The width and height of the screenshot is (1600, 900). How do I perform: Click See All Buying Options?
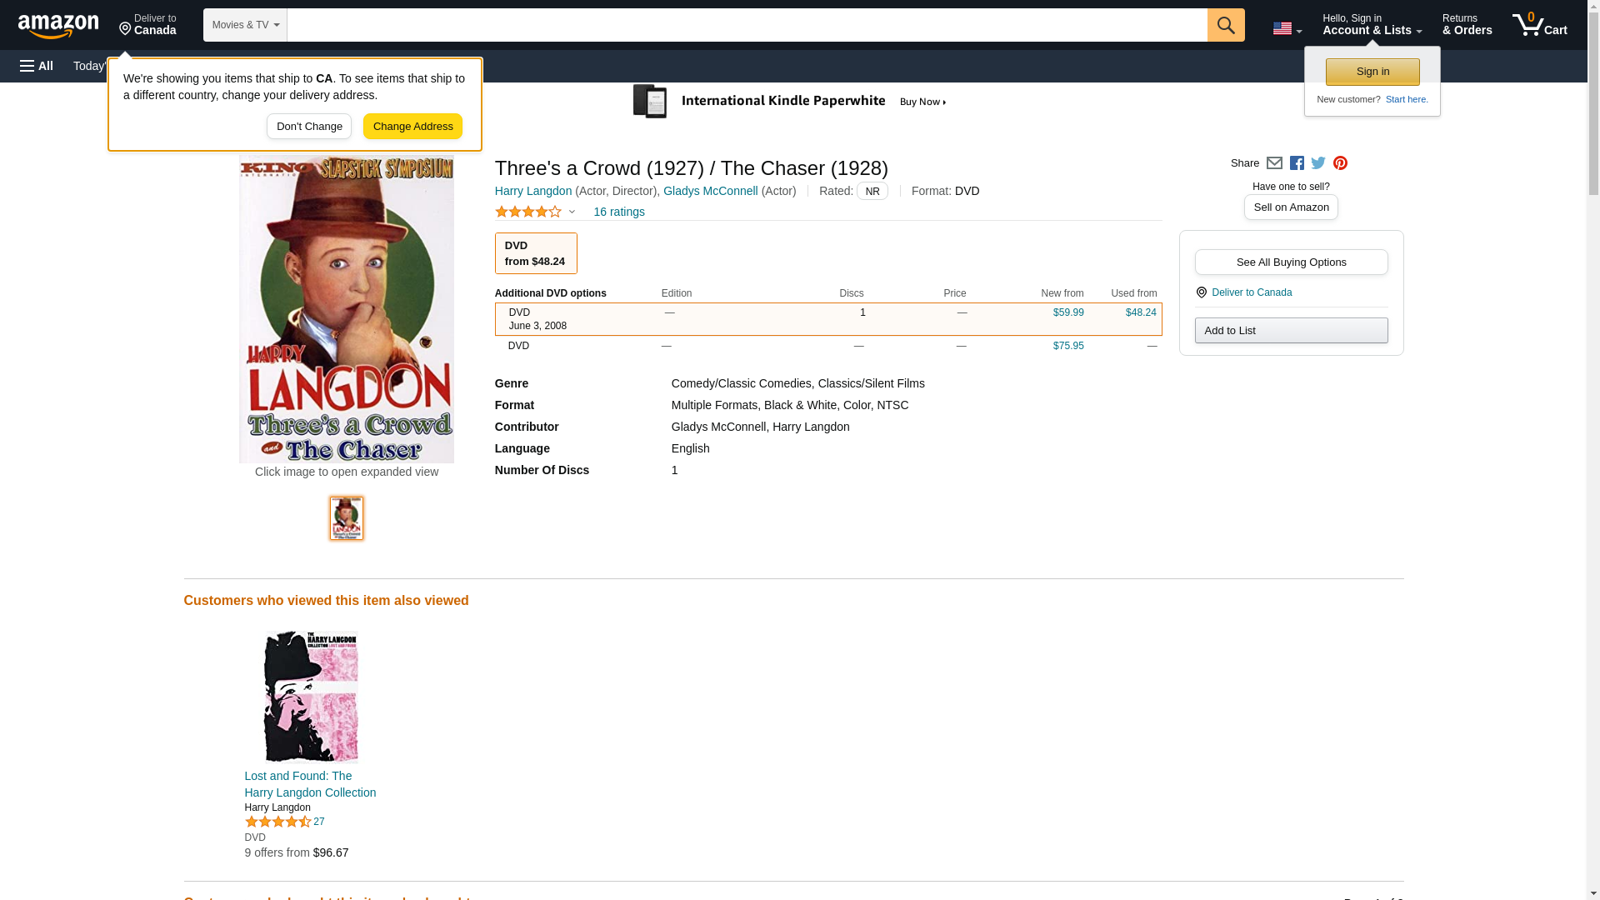tap(1291, 262)
